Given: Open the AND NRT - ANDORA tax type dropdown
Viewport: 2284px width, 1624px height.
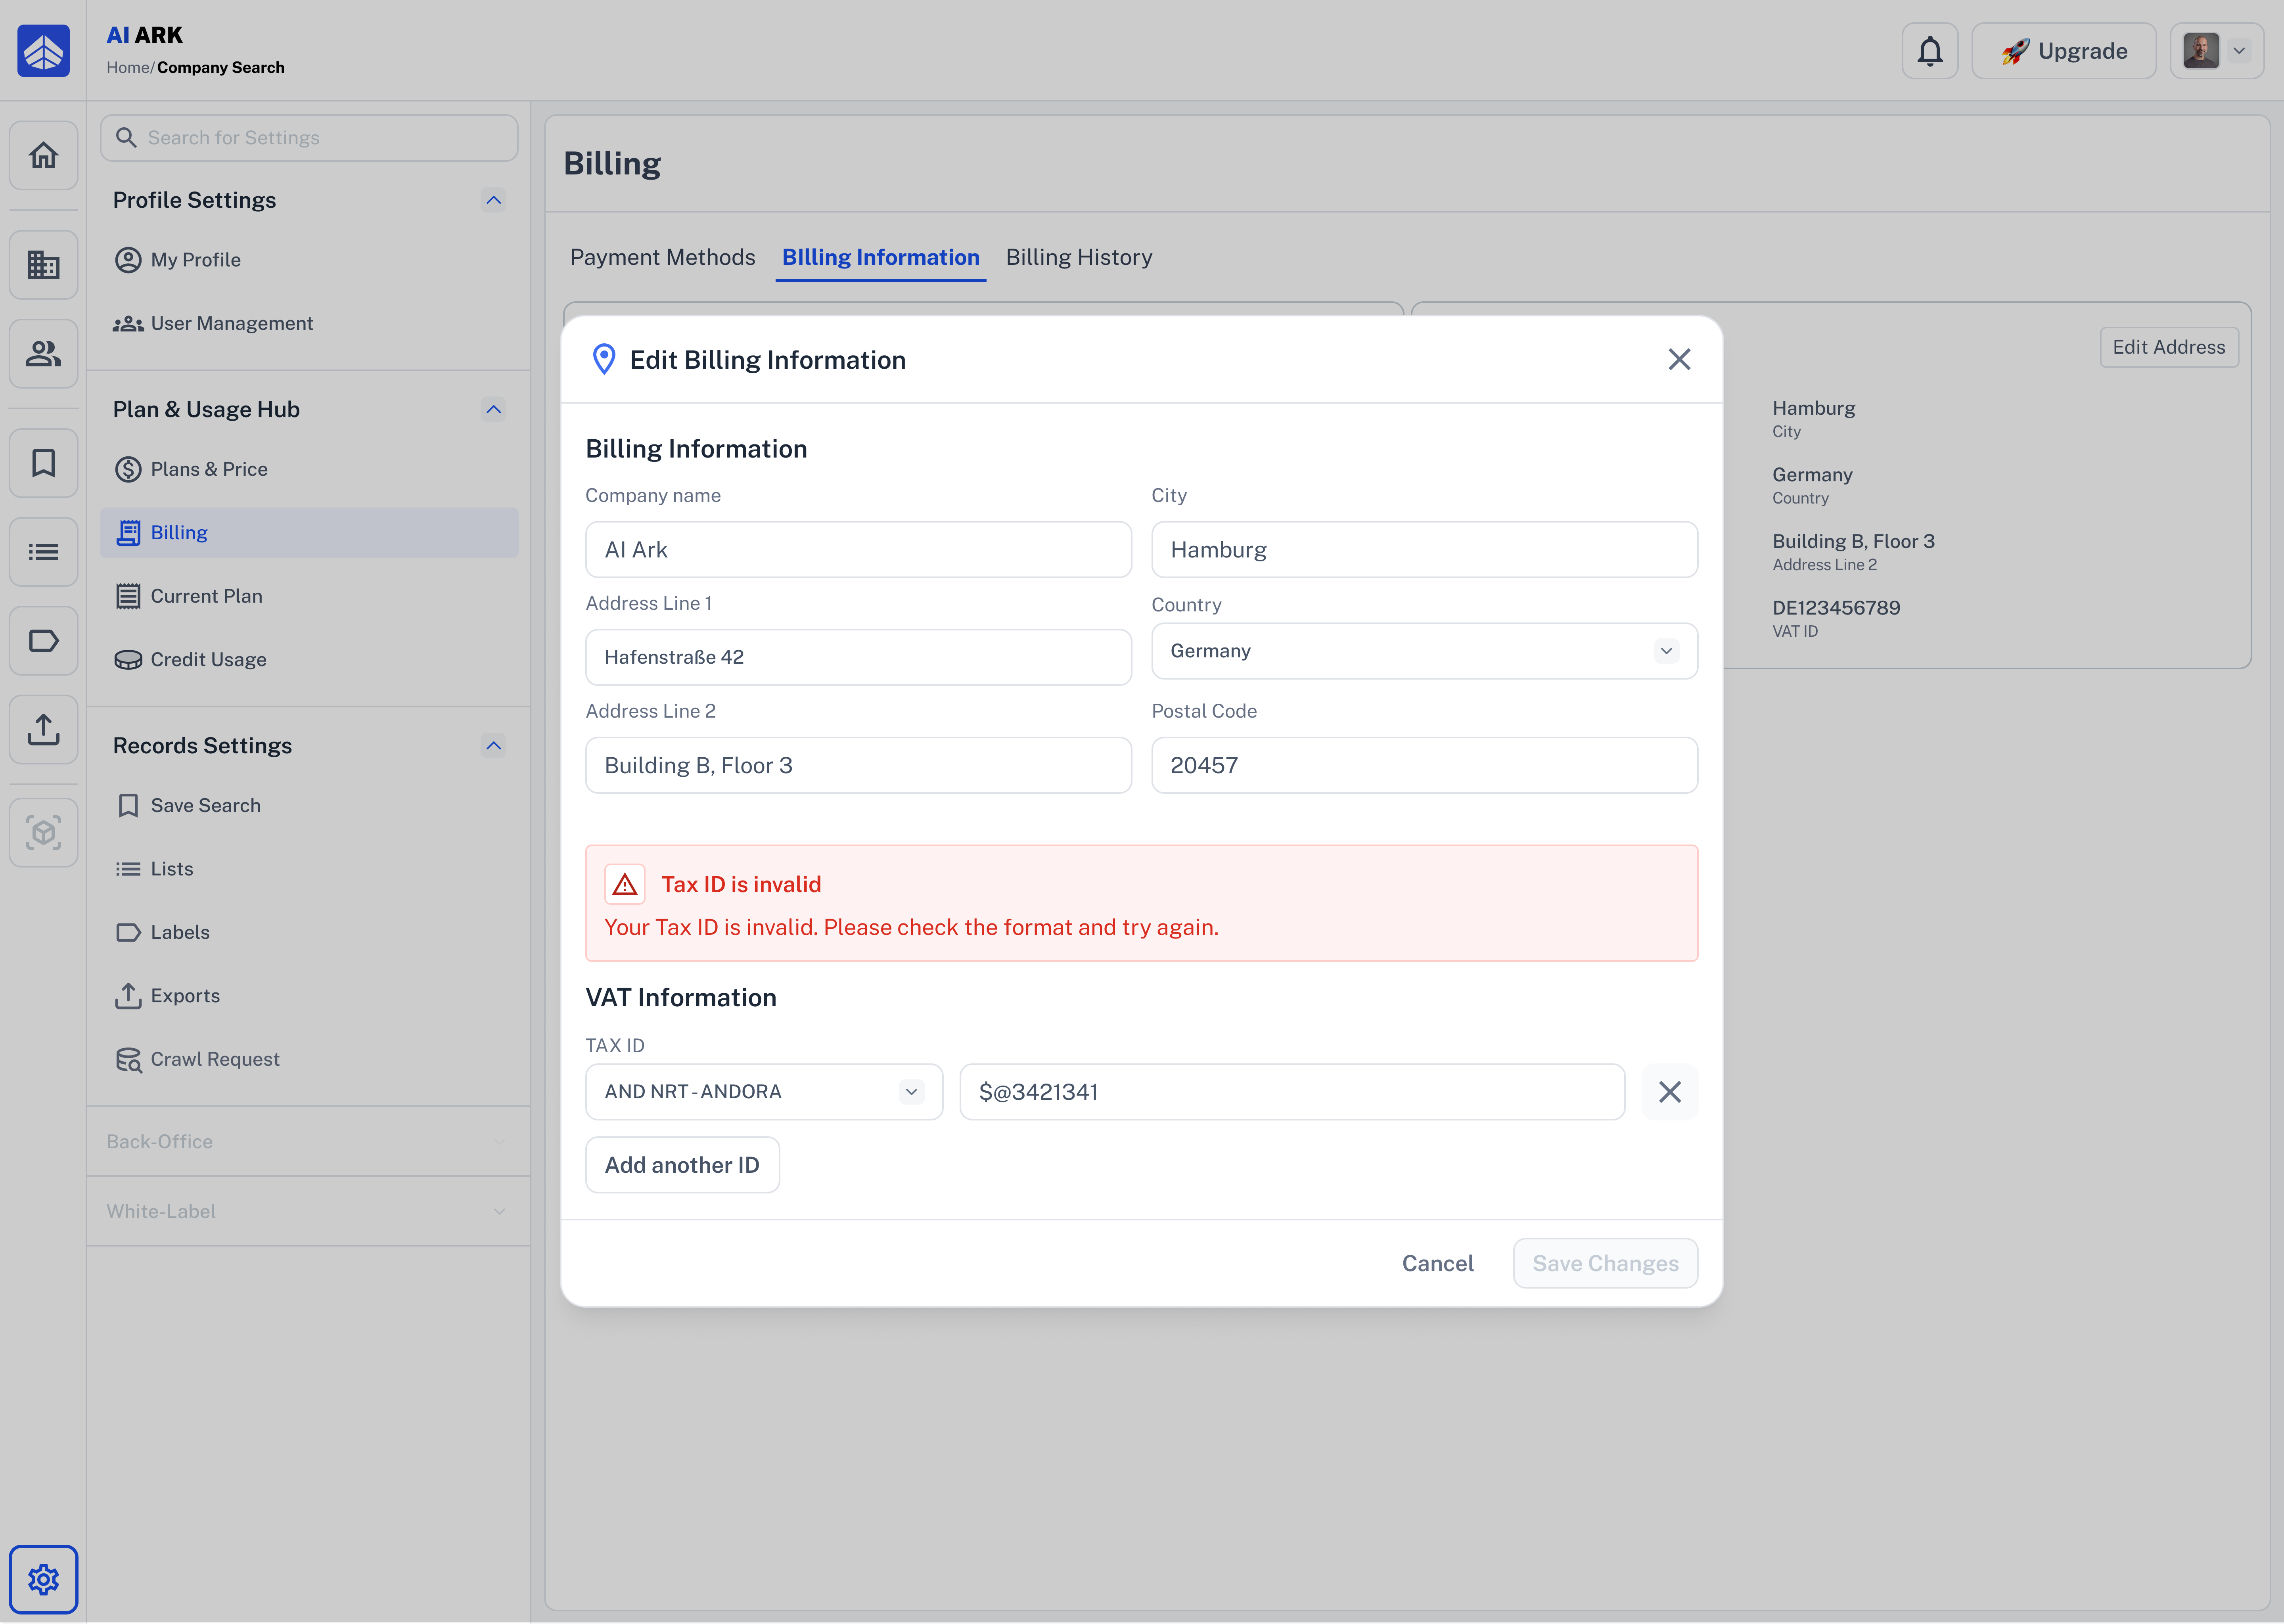Looking at the screenshot, I should point(764,1092).
